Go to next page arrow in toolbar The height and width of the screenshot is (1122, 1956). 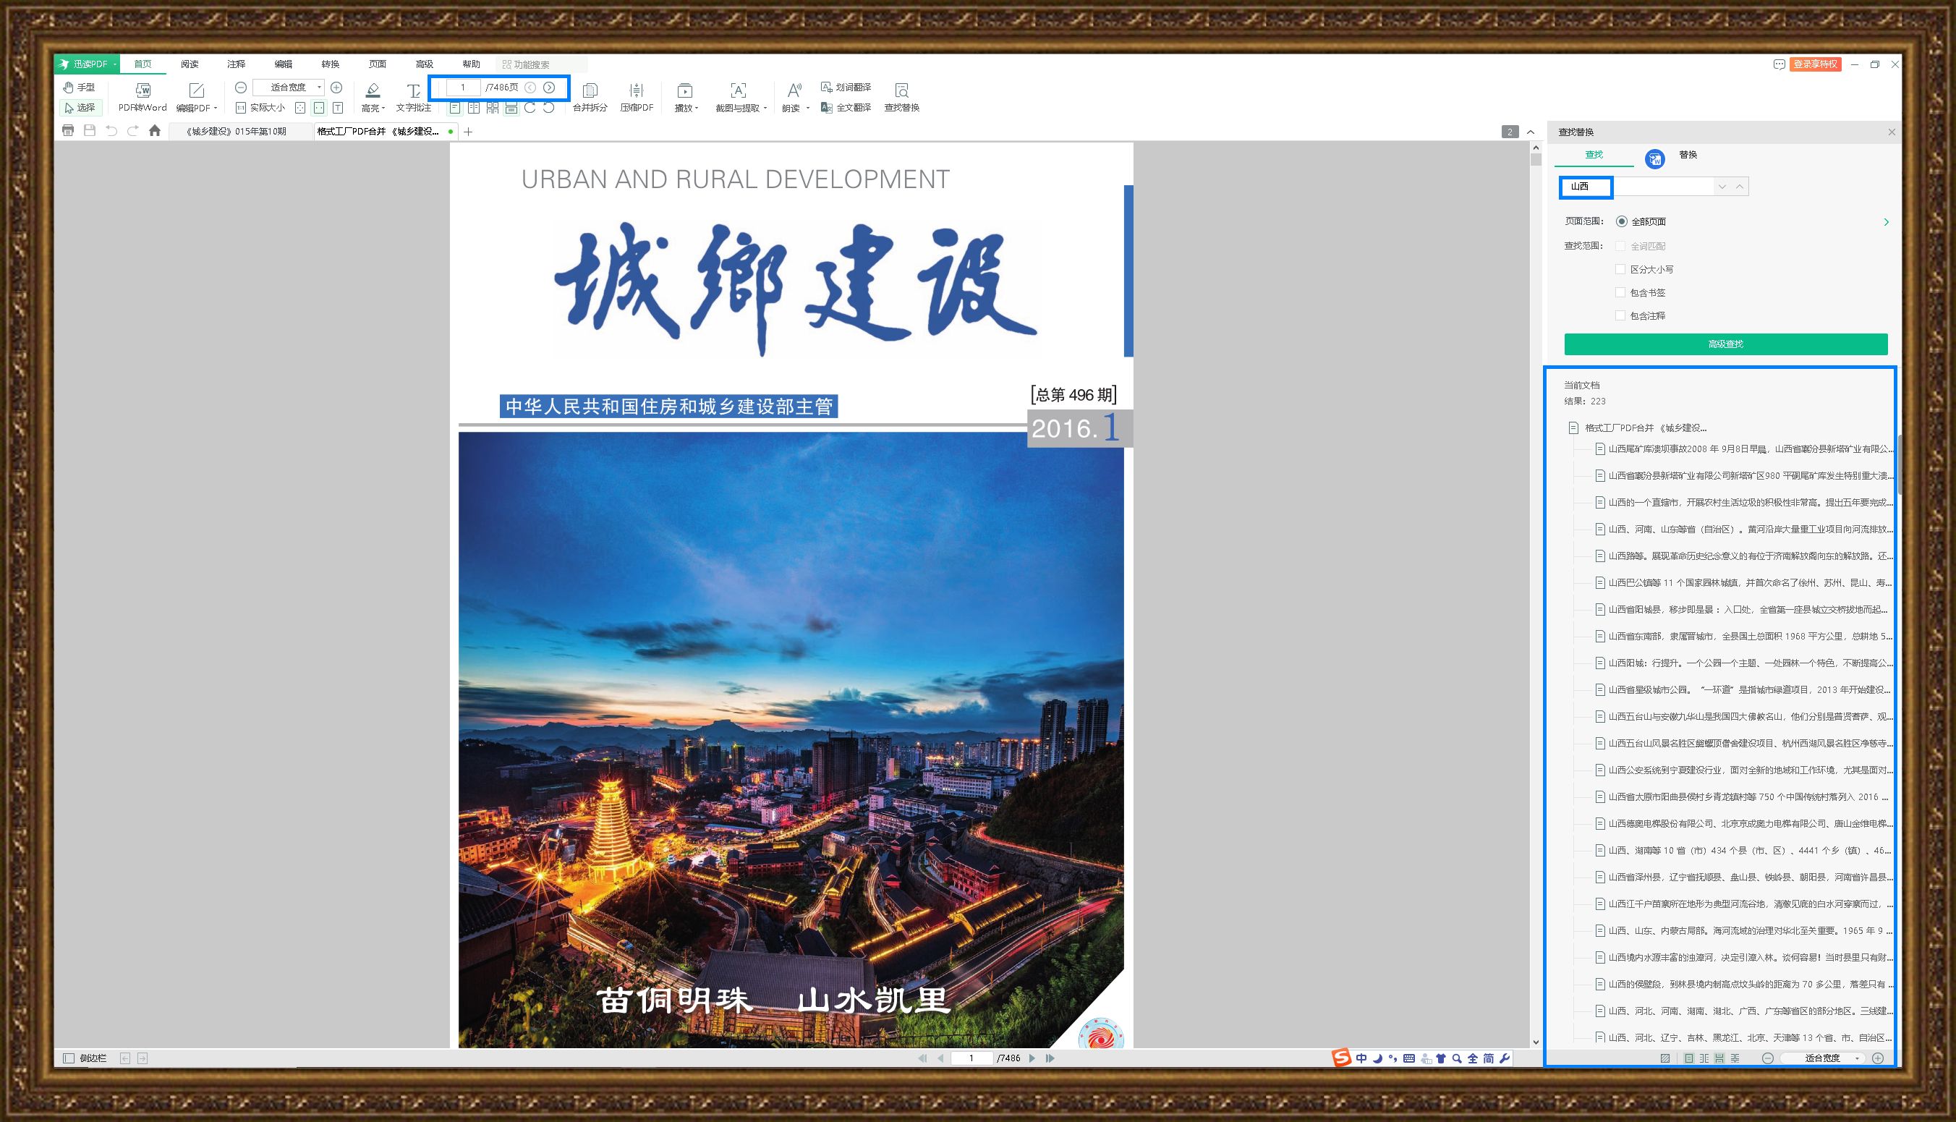(549, 87)
